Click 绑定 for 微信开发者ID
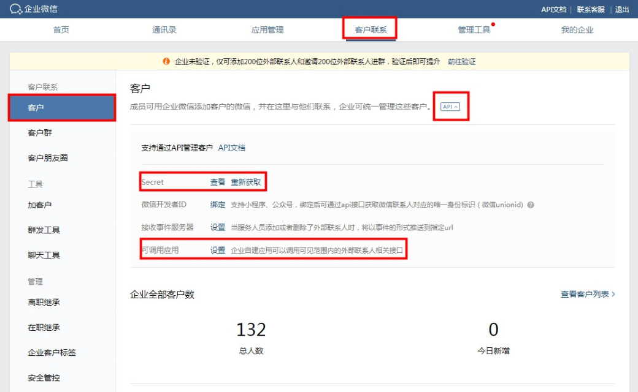This screenshot has width=638, height=392. click(x=218, y=205)
